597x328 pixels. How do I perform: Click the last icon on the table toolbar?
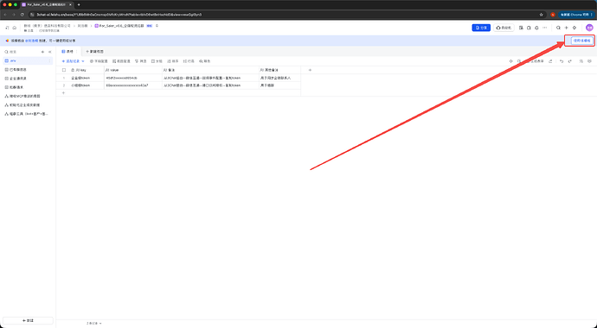589,61
